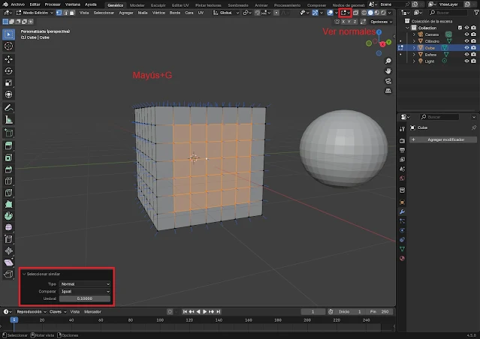The image size is (480, 339).
Task: Open the Modo Edición mode dropdown
Action: [35, 13]
